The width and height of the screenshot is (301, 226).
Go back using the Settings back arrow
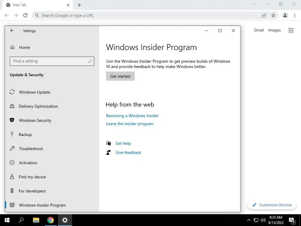coord(12,31)
